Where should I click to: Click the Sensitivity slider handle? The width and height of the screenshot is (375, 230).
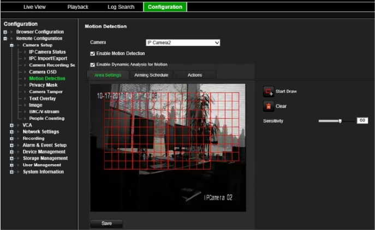pos(340,121)
